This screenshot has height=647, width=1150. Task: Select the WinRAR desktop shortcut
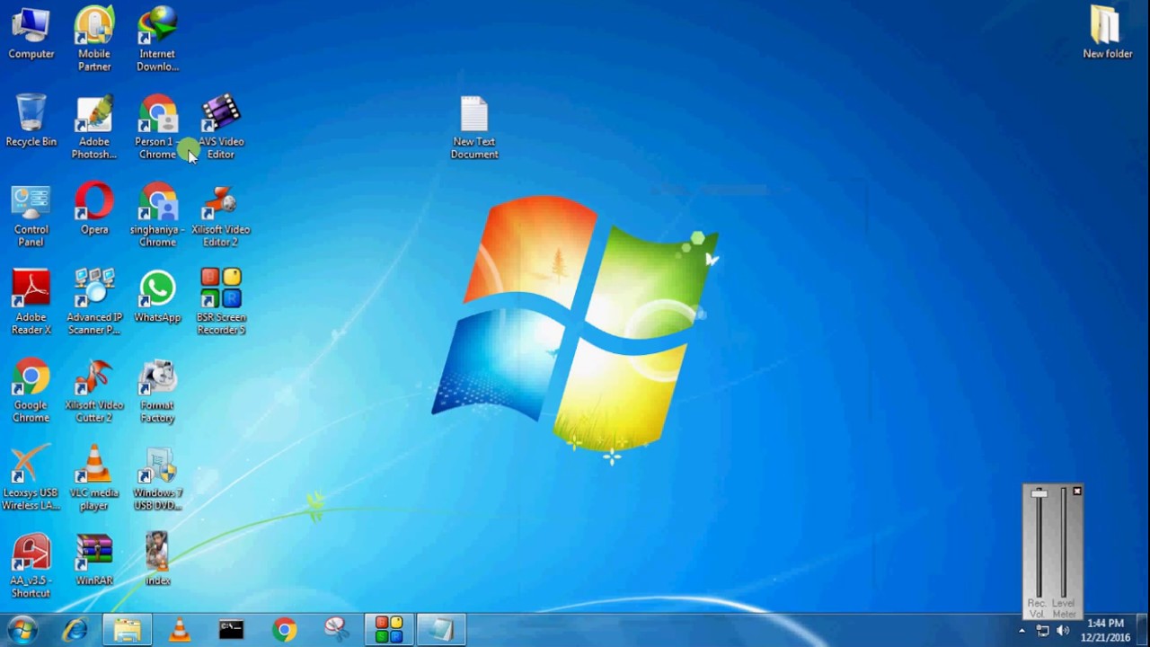click(93, 560)
